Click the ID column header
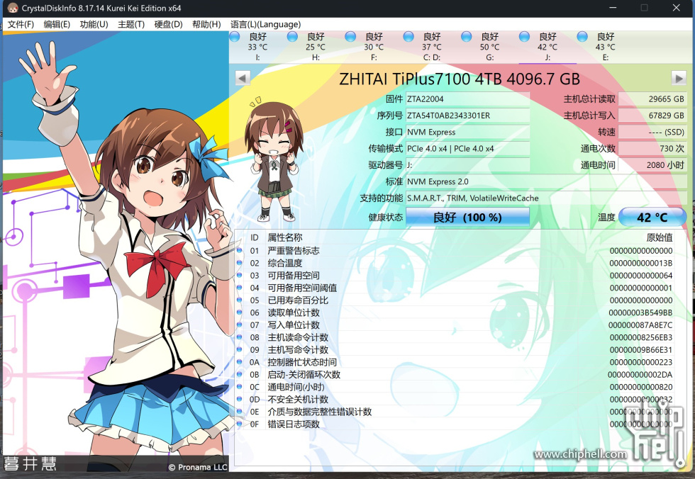Image resolution: width=695 pixels, height=479 pixels. point(255,238)
